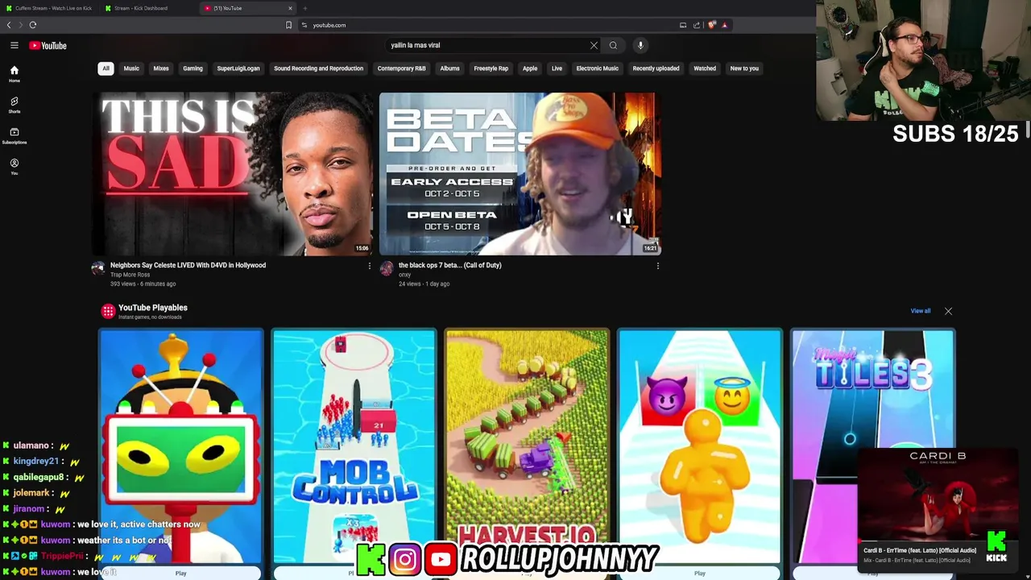1031x580 pixels.
Task: Dismiss the YouTube Playables shelf
Action: 948,311
